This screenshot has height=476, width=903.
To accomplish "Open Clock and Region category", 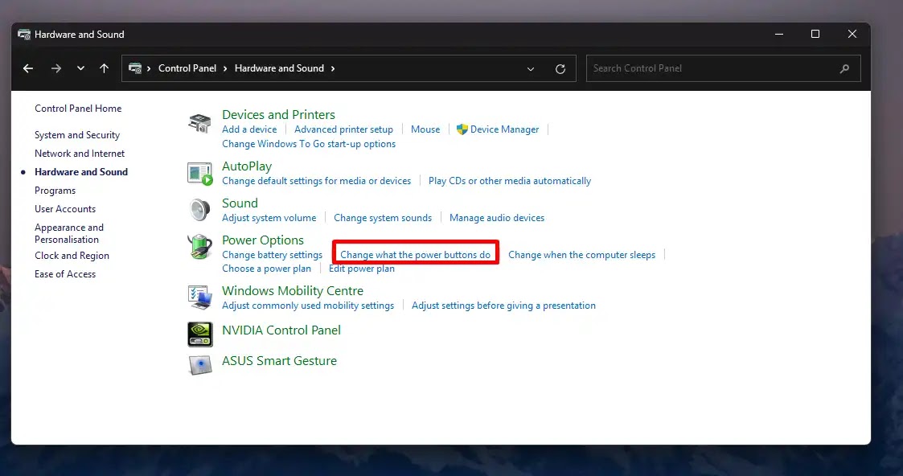I will click(72, 256).
